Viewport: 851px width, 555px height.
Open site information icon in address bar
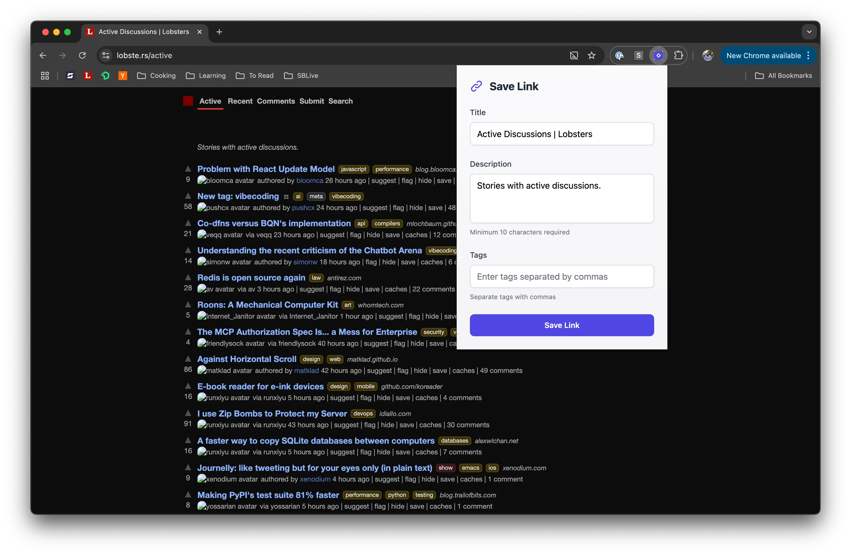(x=106, y=55)
